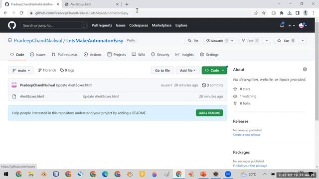Open the PradeepChandNailwal owner link
Screen dimensions: 319x179
click(x=38, y=41)
